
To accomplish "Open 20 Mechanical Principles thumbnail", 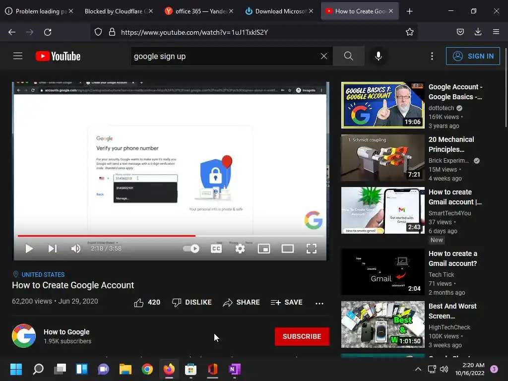I will (x=382, y=158).
